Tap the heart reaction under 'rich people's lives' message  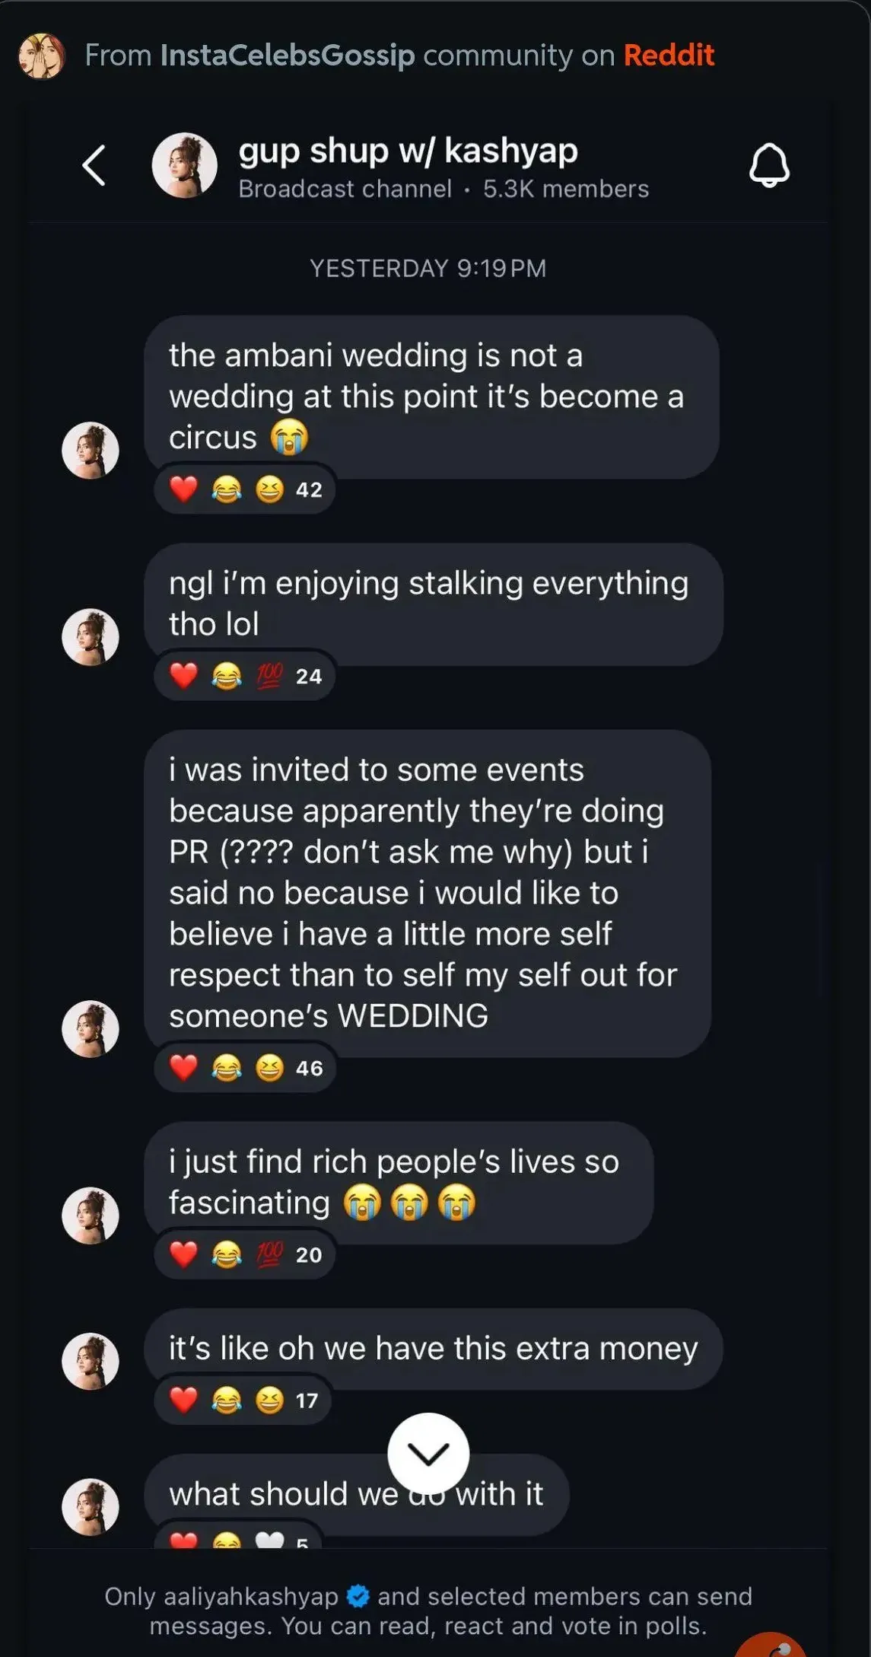coord(183,1254)
